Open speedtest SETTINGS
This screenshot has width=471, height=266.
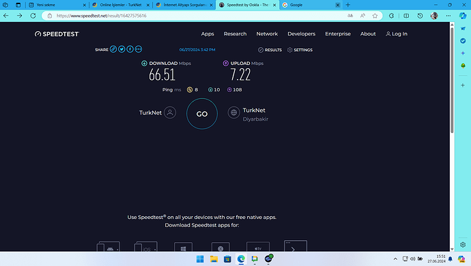tap(300, 50)
